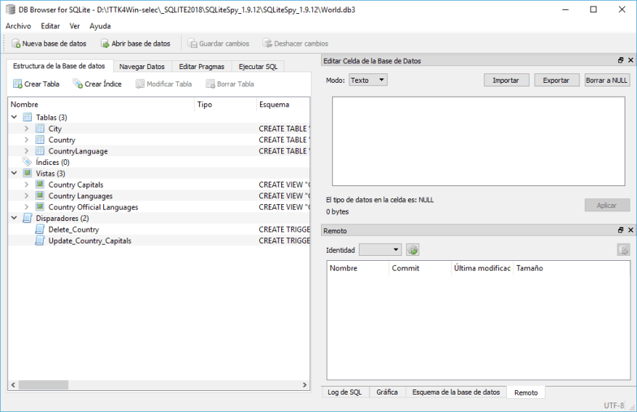The image size is (637, 412).
Task: Click the Crear Índice icon
Action: (x=78, y=84)
